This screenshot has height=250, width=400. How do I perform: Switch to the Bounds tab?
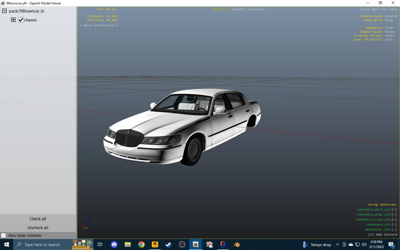(238, 9)
